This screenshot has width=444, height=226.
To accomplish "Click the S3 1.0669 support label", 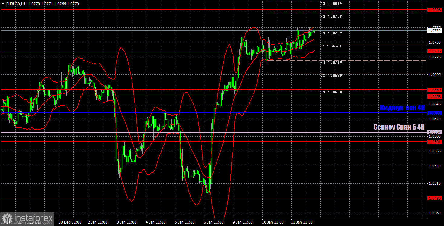I will coord(331,92).
